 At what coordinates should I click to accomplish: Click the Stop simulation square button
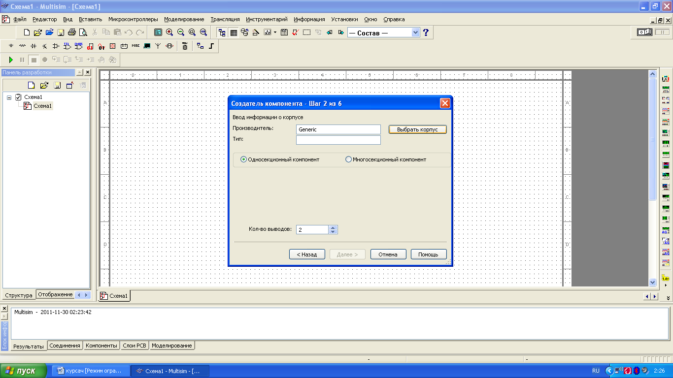(x=34, y=60)
